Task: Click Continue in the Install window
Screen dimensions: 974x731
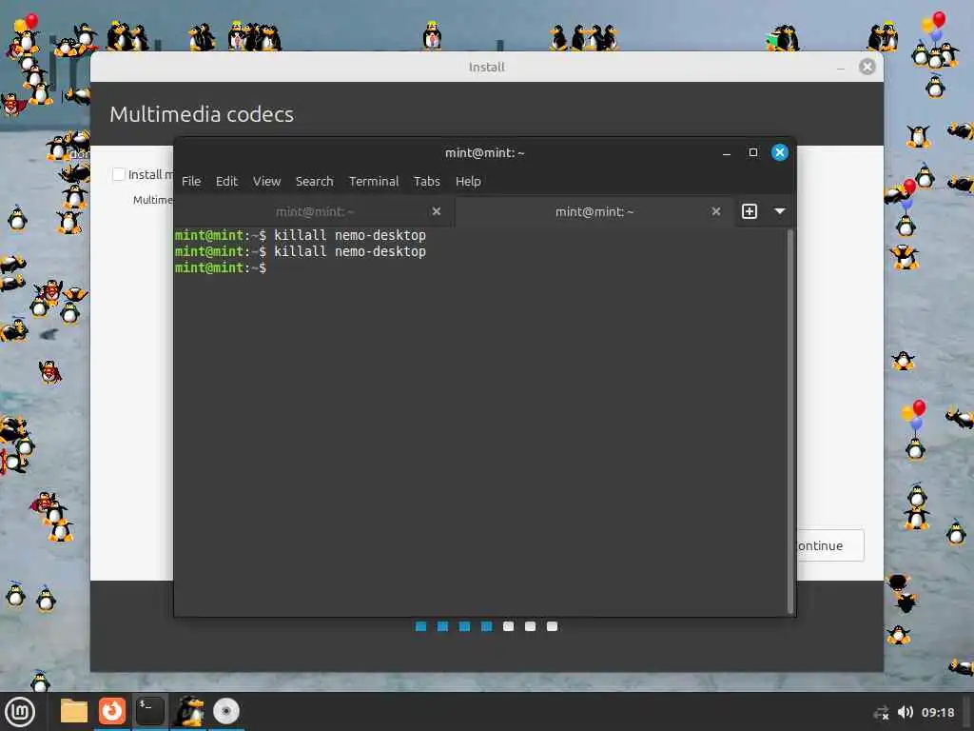Action: tap(829, 545)
